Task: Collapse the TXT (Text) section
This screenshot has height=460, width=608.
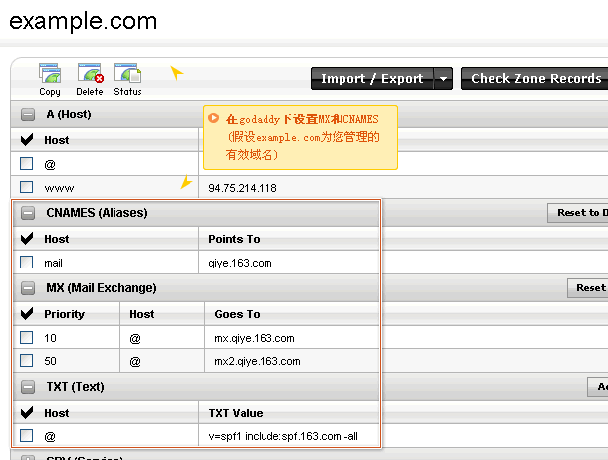Action: 28,387
